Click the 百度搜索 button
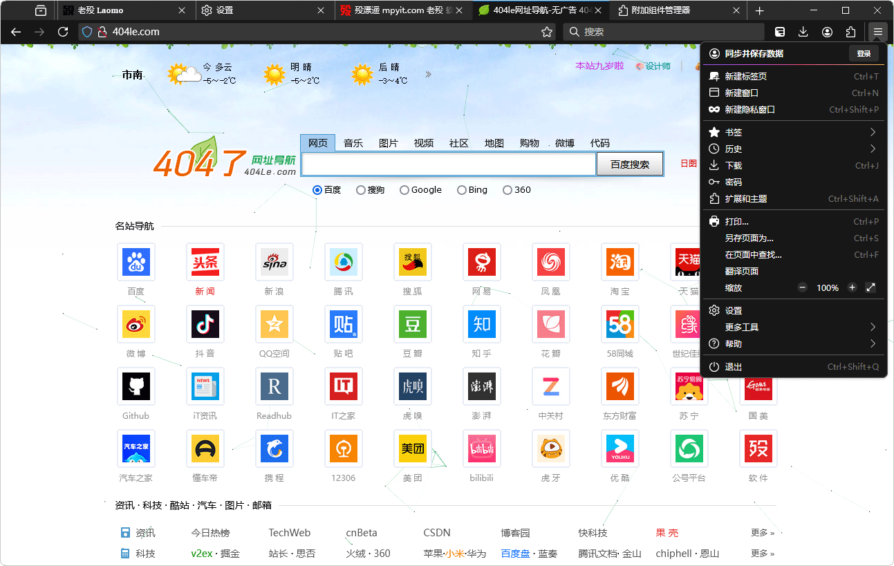The height and width of the screenshot is (566, 894). click(x=630, y=164)
